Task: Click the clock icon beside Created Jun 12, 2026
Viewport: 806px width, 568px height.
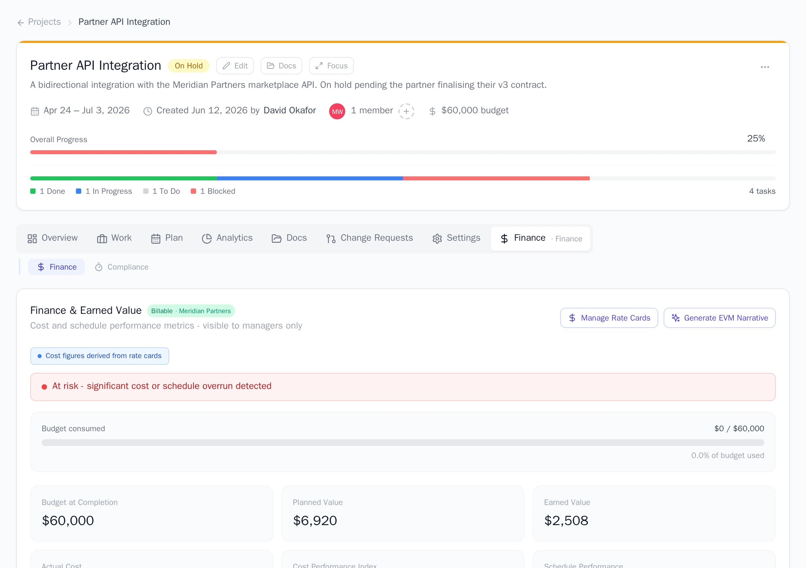Action: 148,111
